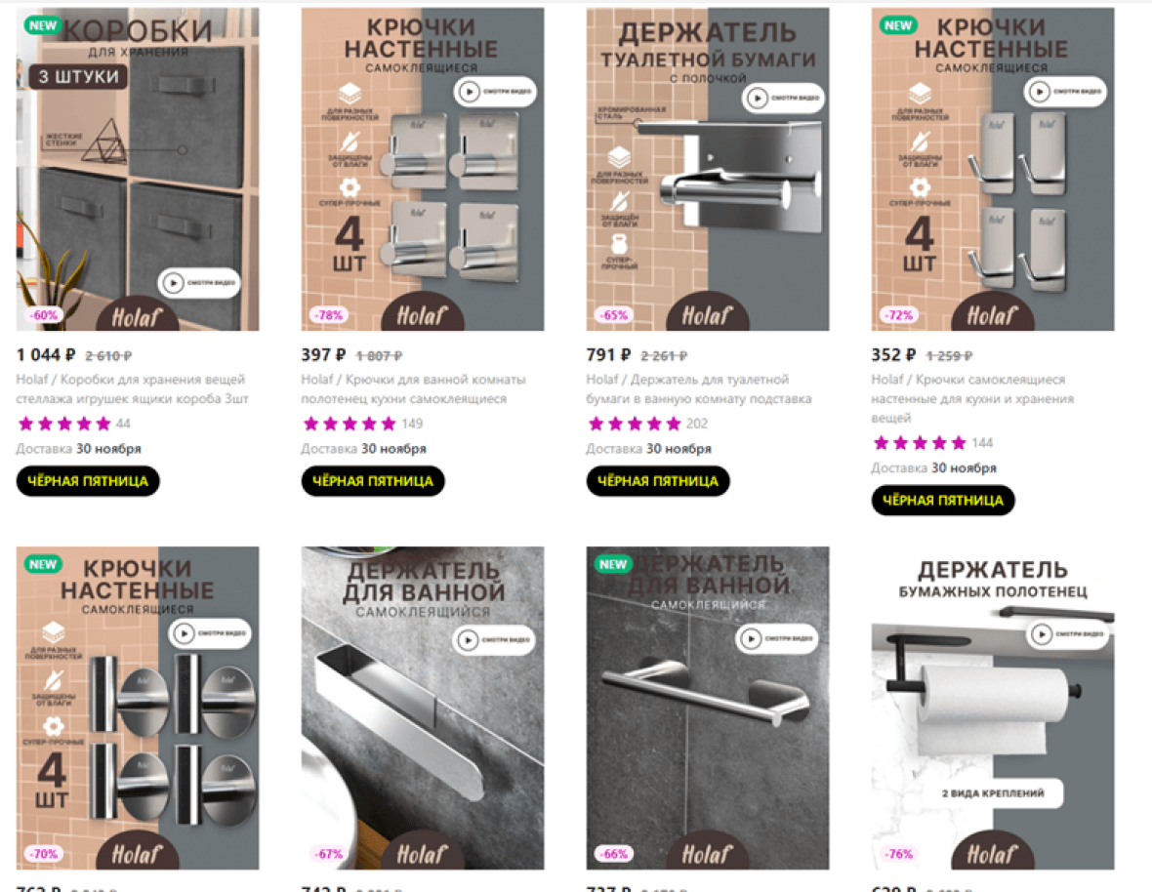Viewport: 1152px width, 892px height.
Task: Click the Чёрная пятница button under the storage boxes
Action: pos(88,481)
